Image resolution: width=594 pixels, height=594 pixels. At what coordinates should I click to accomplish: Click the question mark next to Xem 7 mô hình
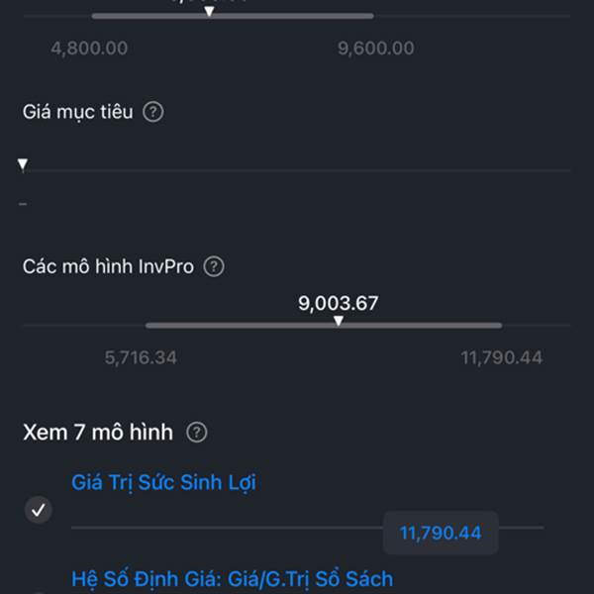[x=197, y=433]
